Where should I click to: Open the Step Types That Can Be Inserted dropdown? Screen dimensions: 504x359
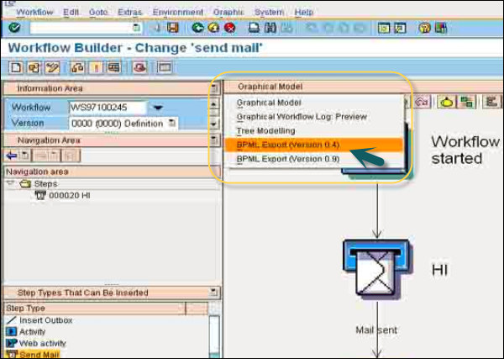click(213, 293)
